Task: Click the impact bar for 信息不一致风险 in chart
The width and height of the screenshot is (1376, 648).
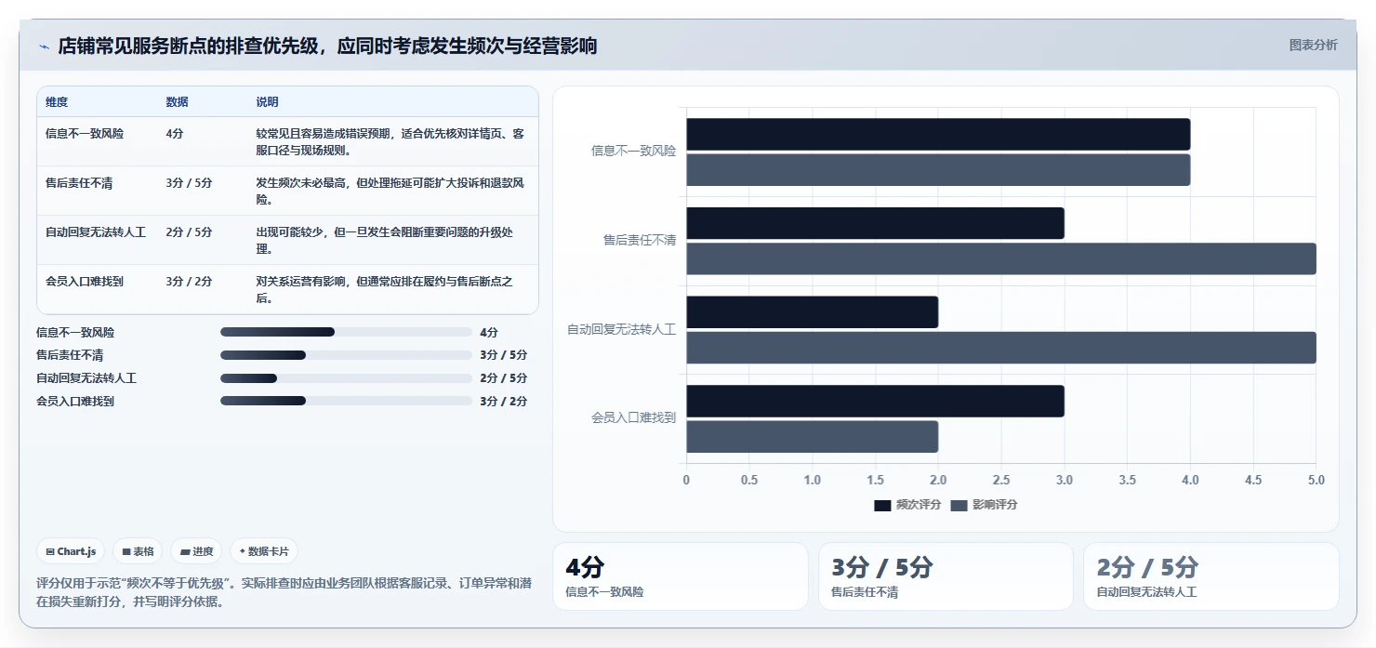Action: coord(938,169)
